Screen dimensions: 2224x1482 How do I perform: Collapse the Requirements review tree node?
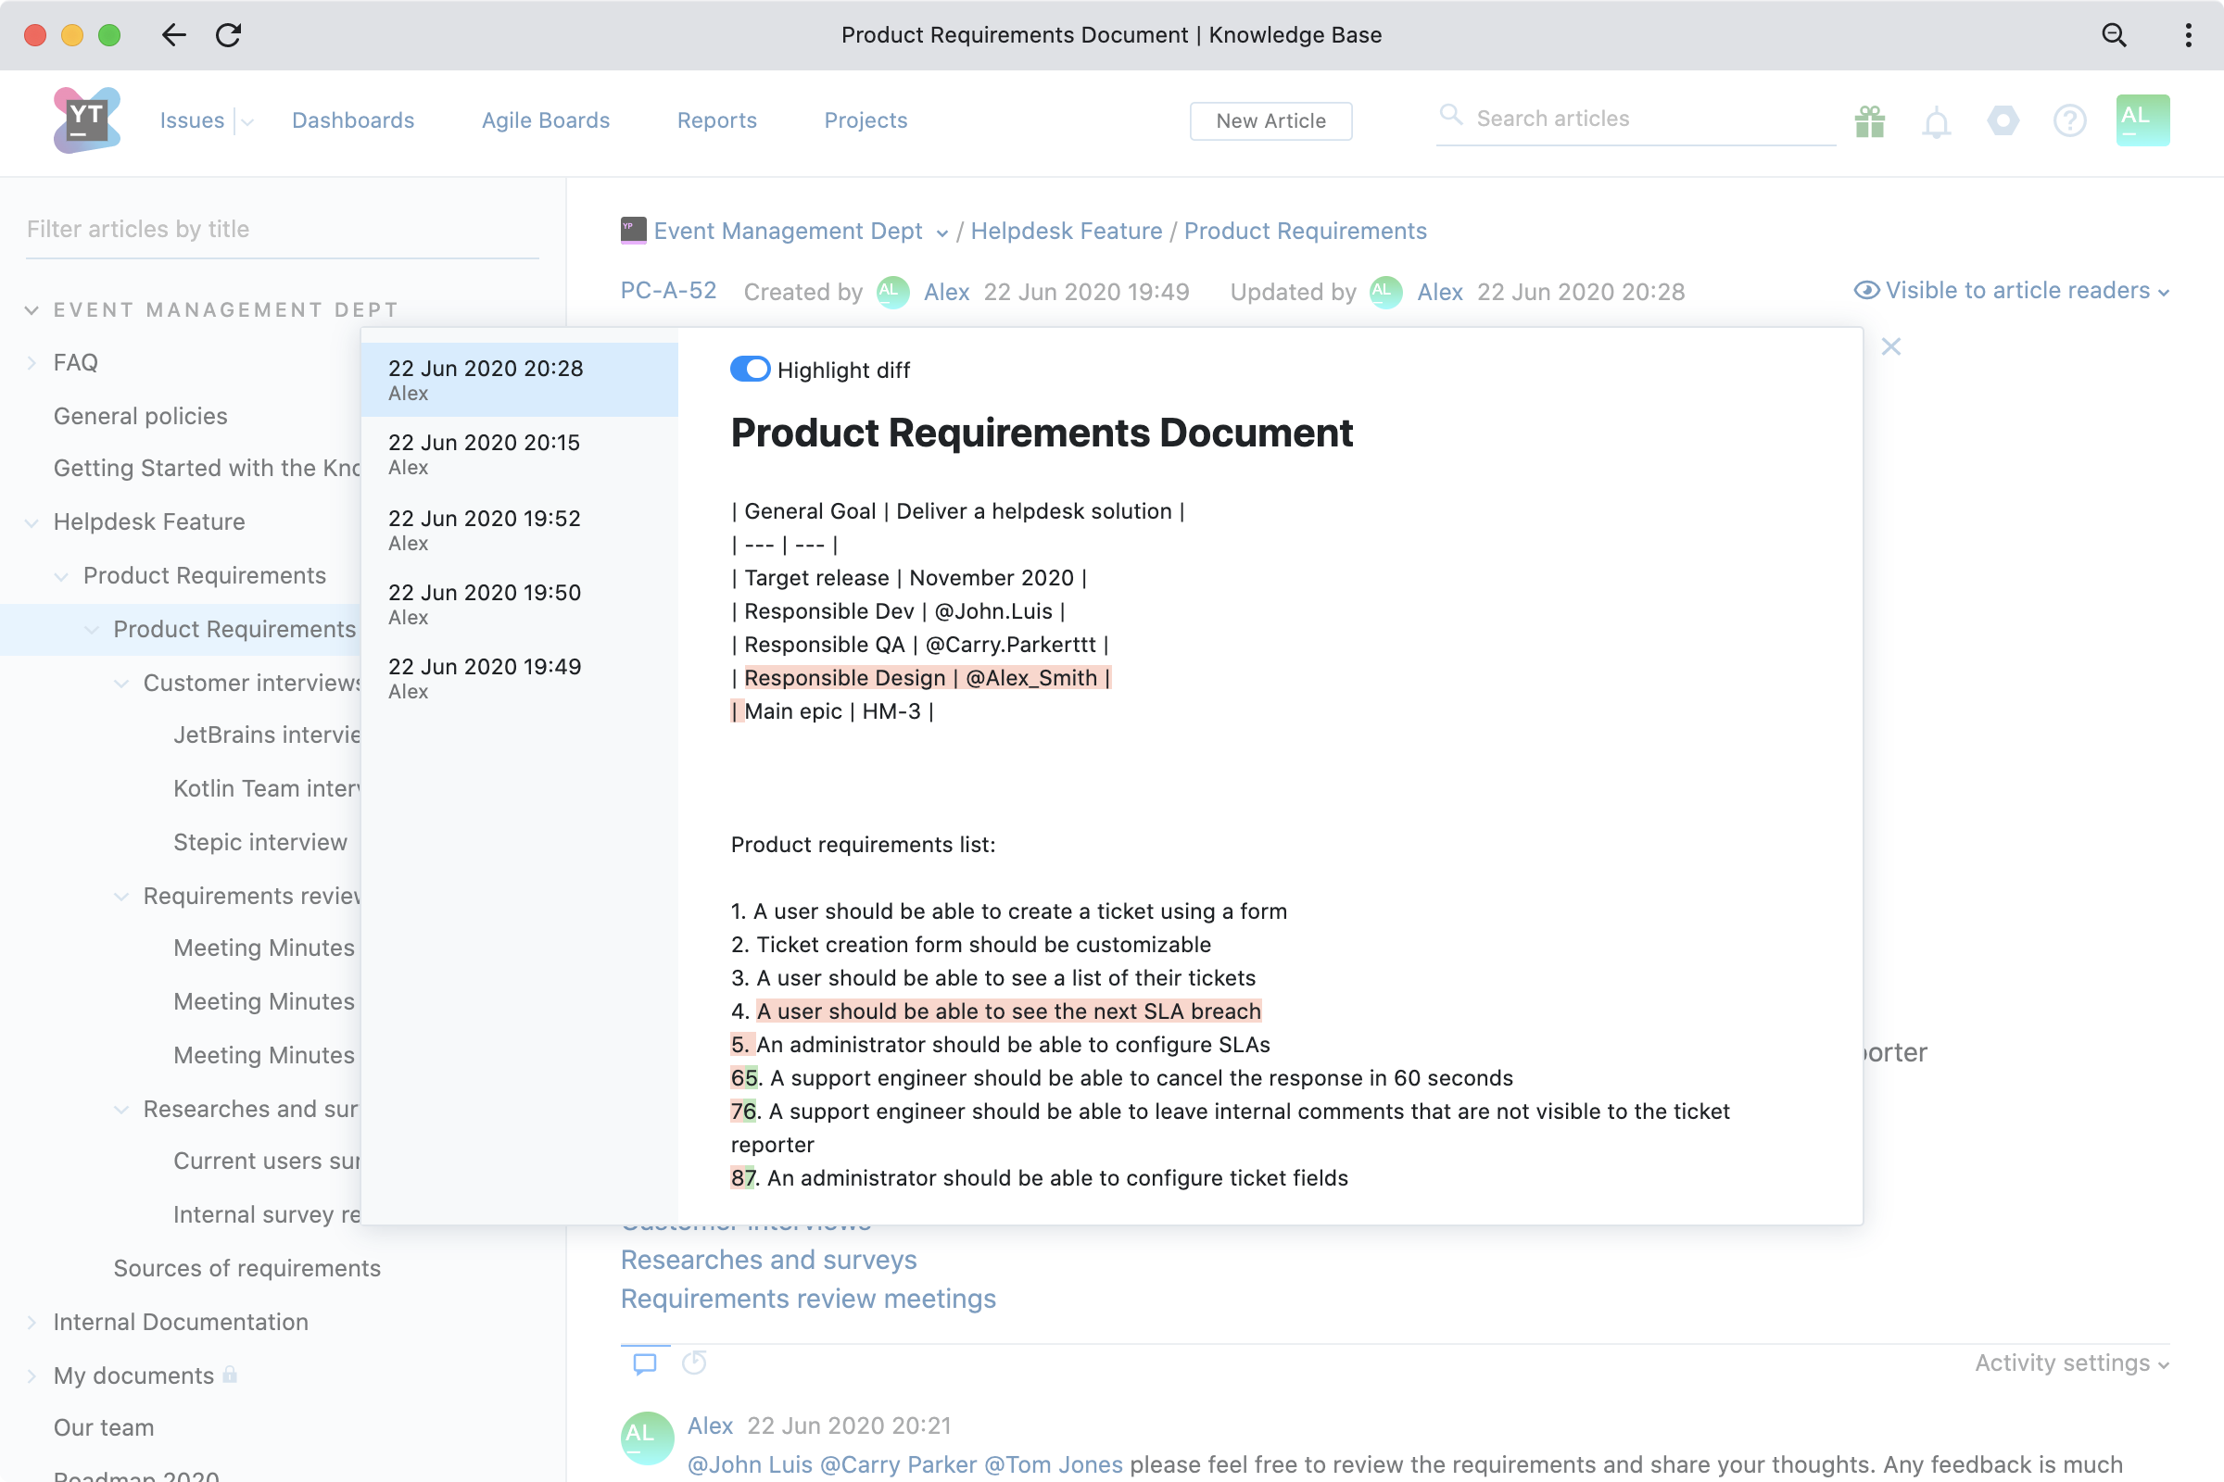[x=121, y=896]
